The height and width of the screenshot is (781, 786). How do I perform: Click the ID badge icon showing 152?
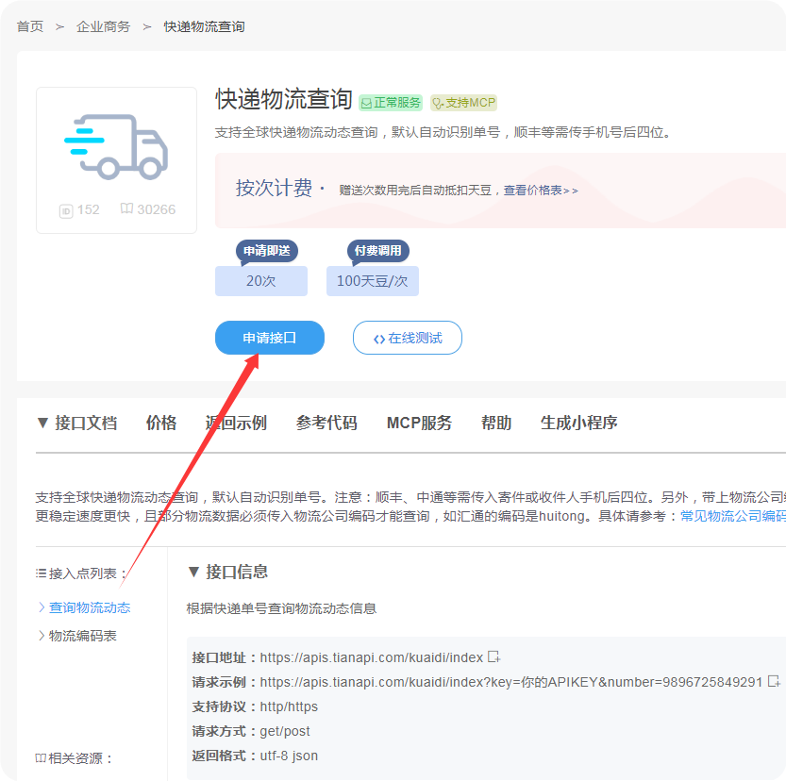click(66, 209)
